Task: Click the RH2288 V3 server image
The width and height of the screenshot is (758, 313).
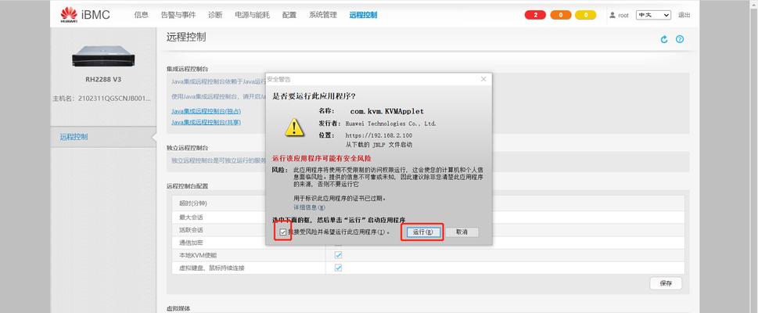Action: point(103,56)
